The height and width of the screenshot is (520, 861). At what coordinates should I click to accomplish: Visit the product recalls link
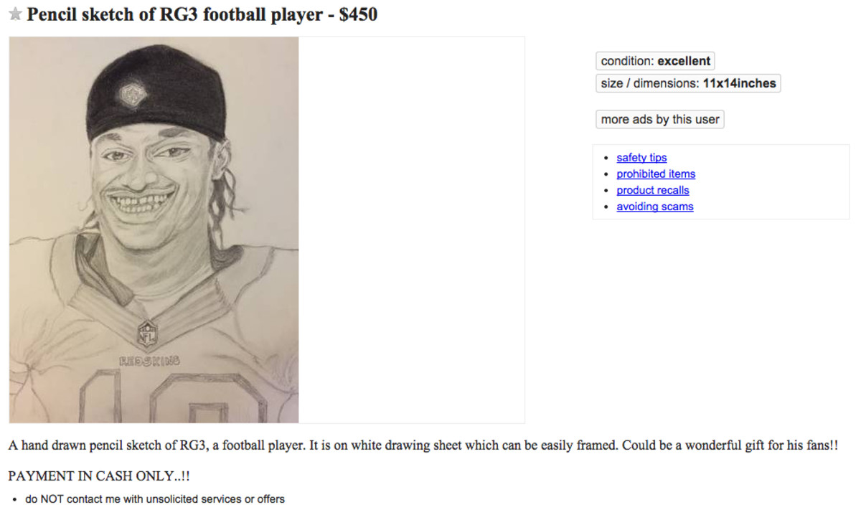653,190
